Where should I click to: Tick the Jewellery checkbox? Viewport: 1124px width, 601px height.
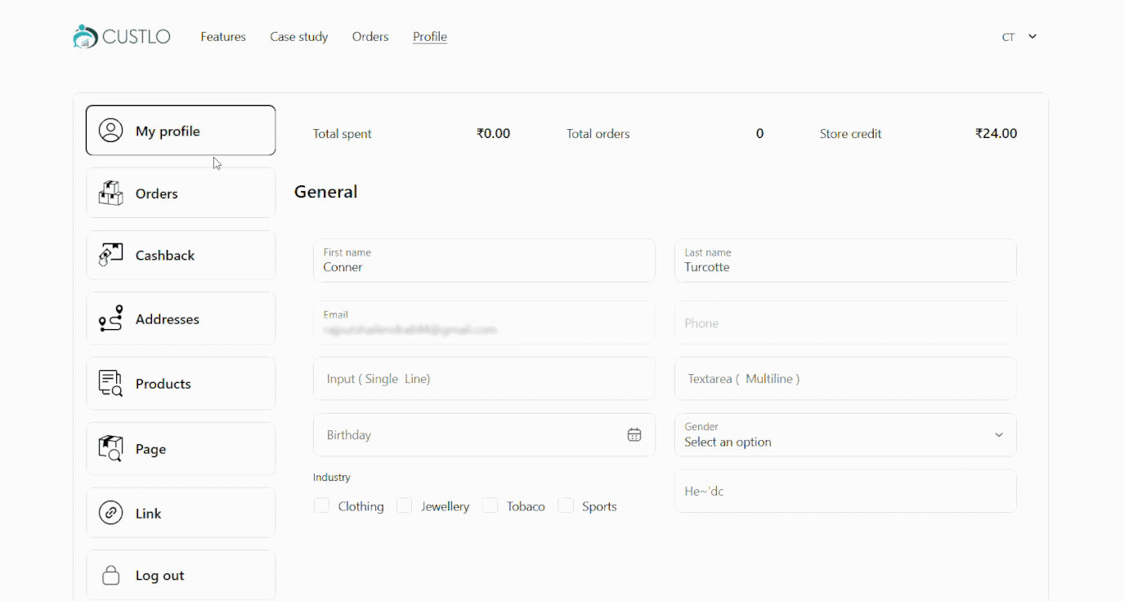tap(404, 506)
